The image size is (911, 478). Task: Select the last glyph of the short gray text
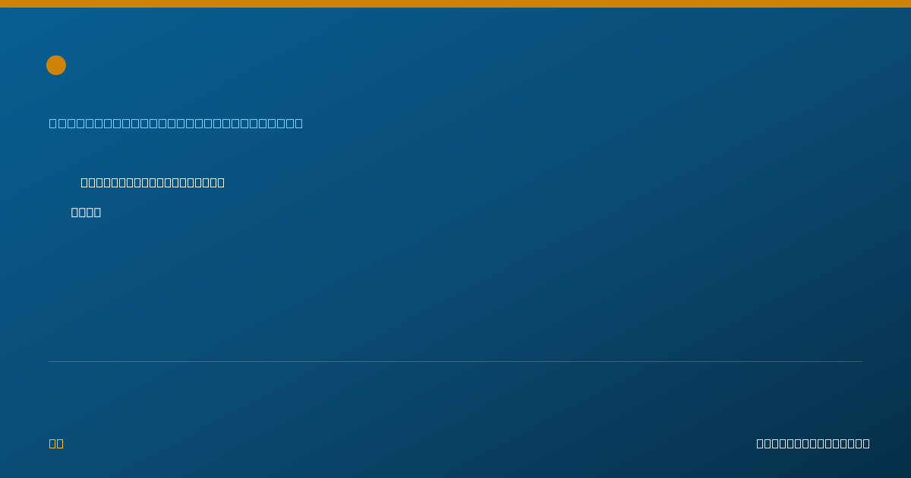97,212
